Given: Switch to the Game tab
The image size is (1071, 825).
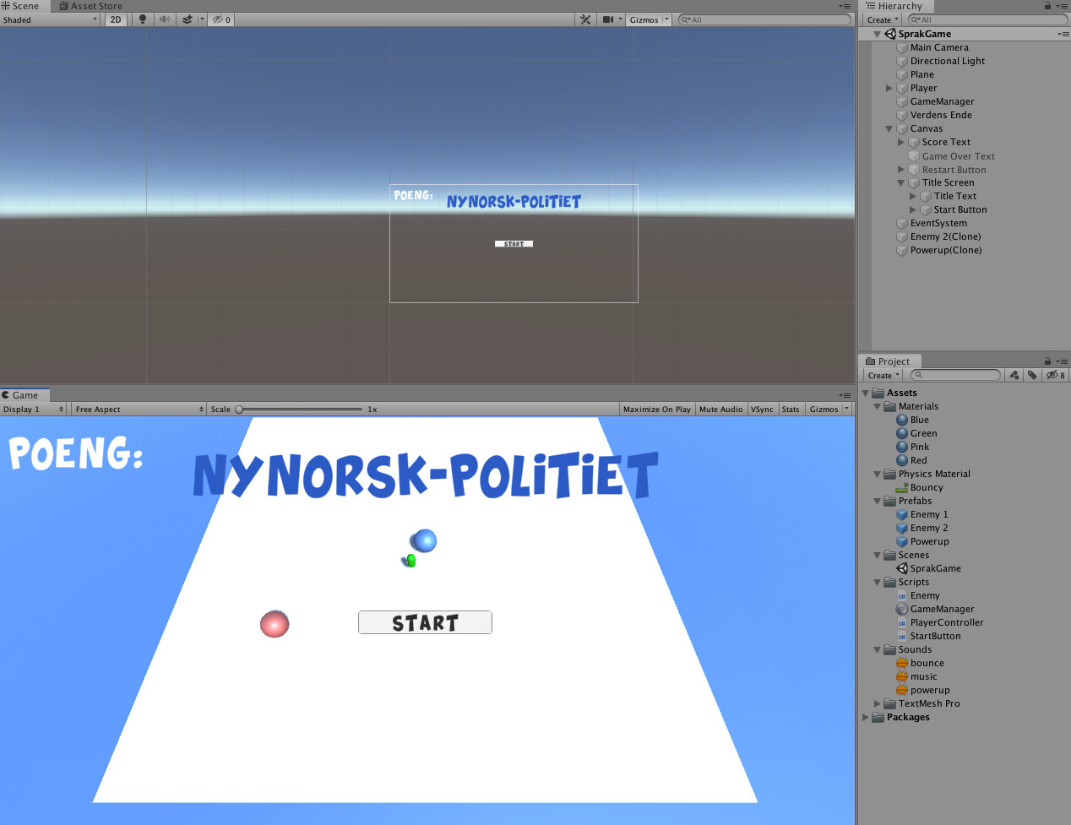Looking at the screenshot, I should [x=24, y=394].
